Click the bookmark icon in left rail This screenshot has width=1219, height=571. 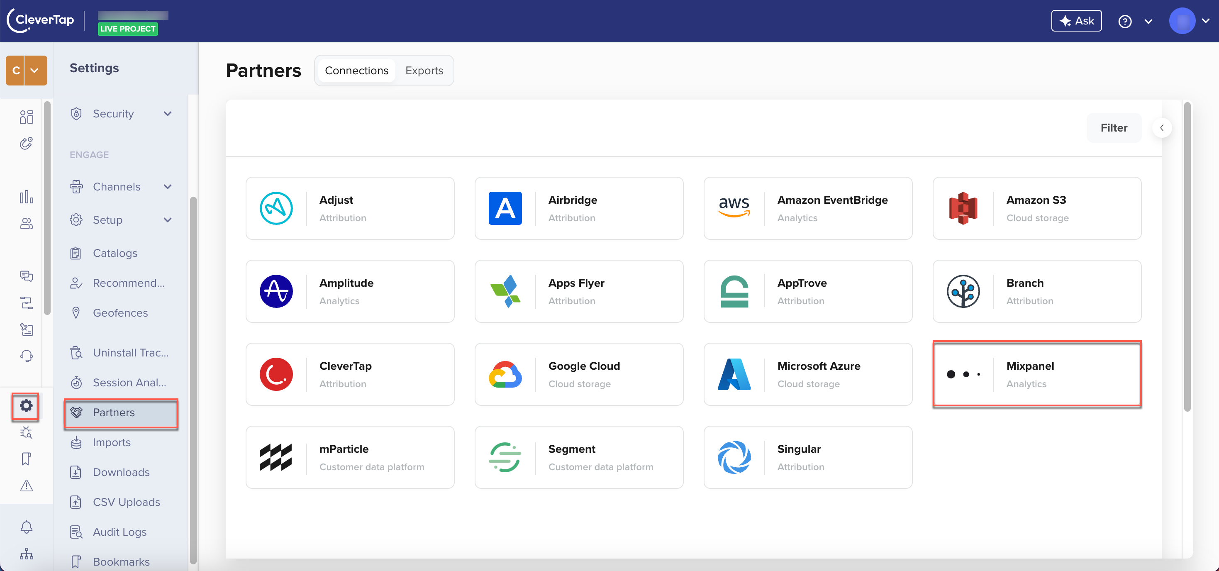pos(27,459)
